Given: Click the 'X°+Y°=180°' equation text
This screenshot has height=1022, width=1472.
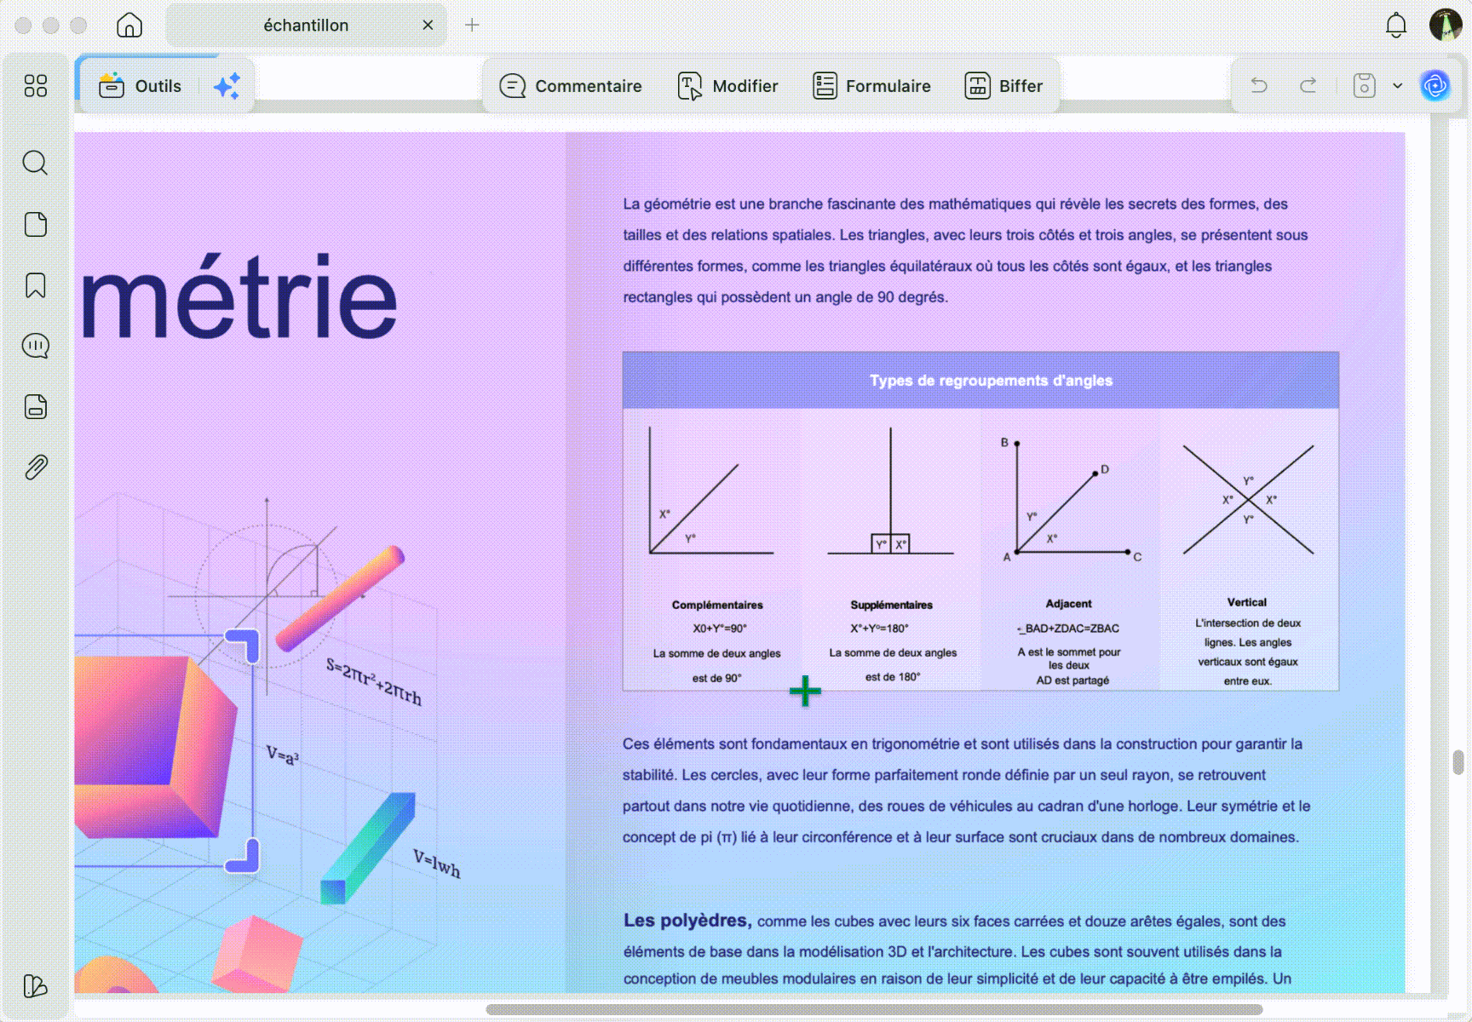Looking at the screenshot, I should click(879, 629).
